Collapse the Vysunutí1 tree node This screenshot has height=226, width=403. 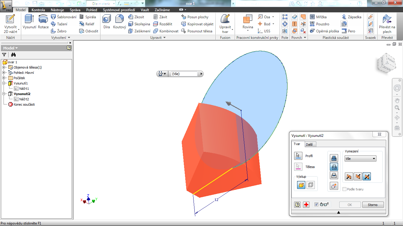point(4,83)
